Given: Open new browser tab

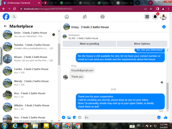Looking at the screenshot, I should [45, 3].
